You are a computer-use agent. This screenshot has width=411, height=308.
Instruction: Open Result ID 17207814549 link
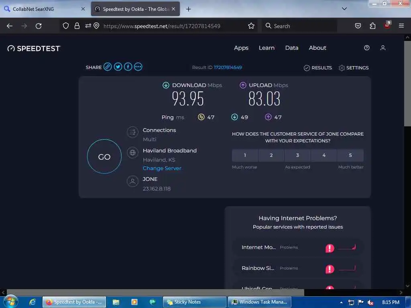click(x=228, y=67)
